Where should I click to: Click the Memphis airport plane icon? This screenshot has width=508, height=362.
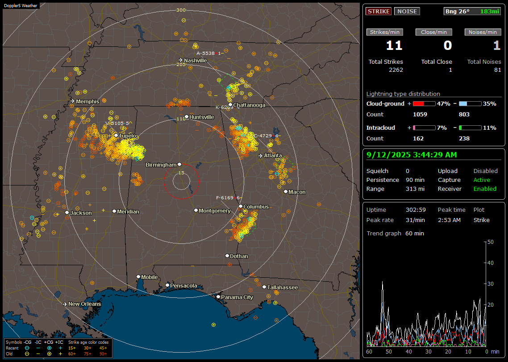(73, 101)
